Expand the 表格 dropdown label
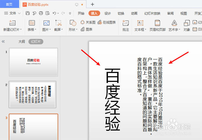Screen dimensions: 202x140 click(32, 30)
